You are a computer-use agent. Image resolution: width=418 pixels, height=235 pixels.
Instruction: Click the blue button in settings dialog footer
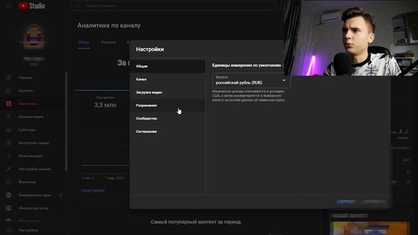(x=346, y=202)
